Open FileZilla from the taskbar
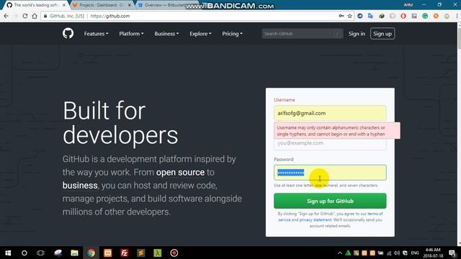 (x=124, y=253)
